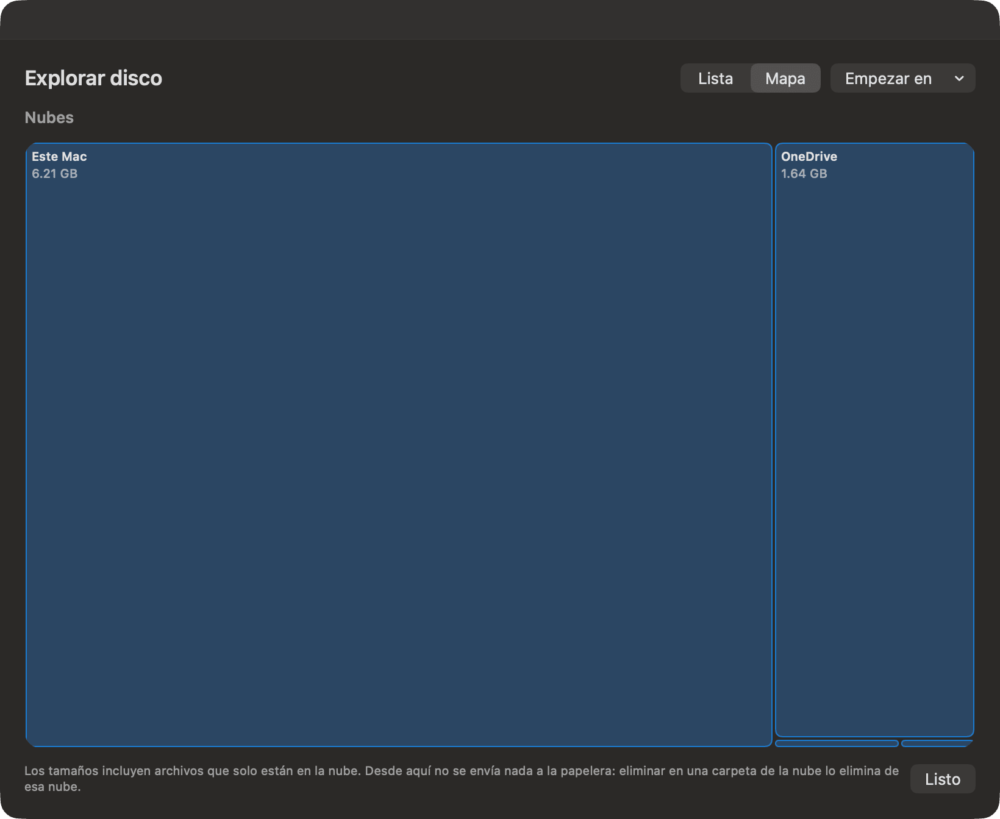
Task: Click the Explorar disco heading
Action: click(93, 78)
